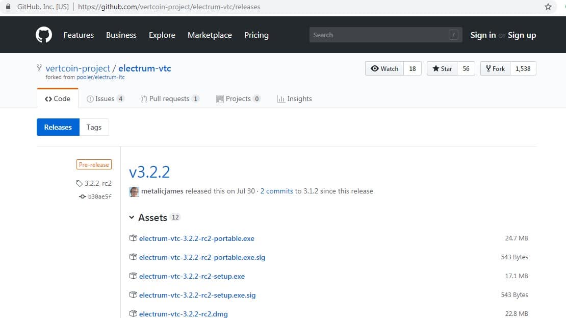Open the Issues tab
The width and height of the screenshot is (566, 318).
[x=106, y=99]
